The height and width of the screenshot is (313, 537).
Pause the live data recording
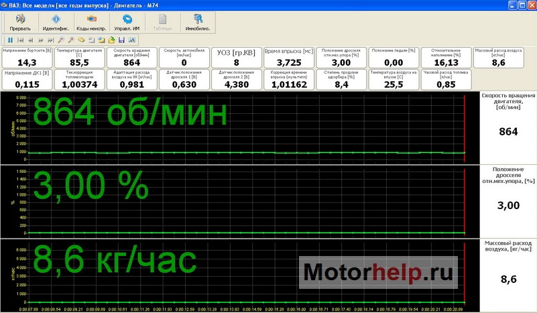(x=10, y=40)
